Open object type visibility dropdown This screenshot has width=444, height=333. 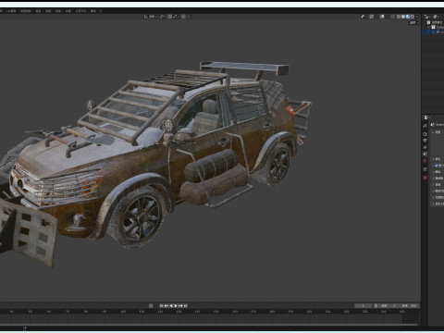click(364, 17)
